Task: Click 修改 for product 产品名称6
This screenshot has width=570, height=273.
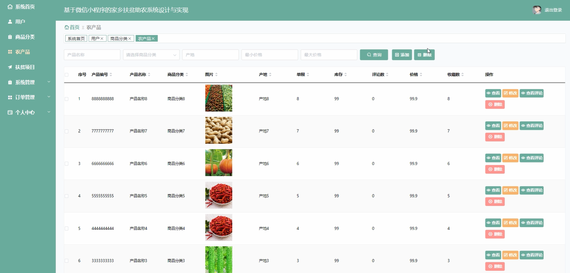Action: tap(510, 158)
